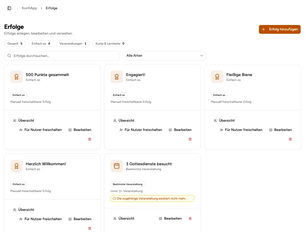Unlock 'Herzlich Willkommen!' for a user
The image size is (305, 232).
(40, 219)
